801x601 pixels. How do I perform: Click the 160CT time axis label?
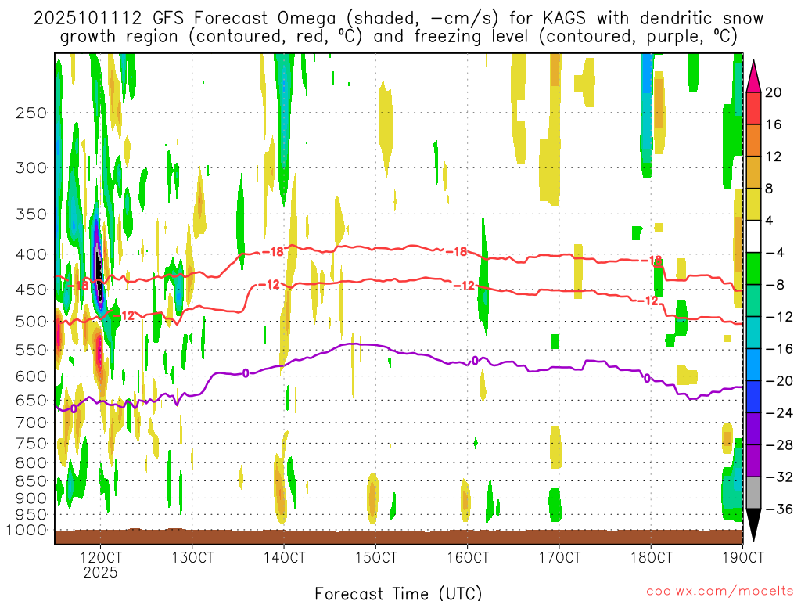tap(468, 556)
